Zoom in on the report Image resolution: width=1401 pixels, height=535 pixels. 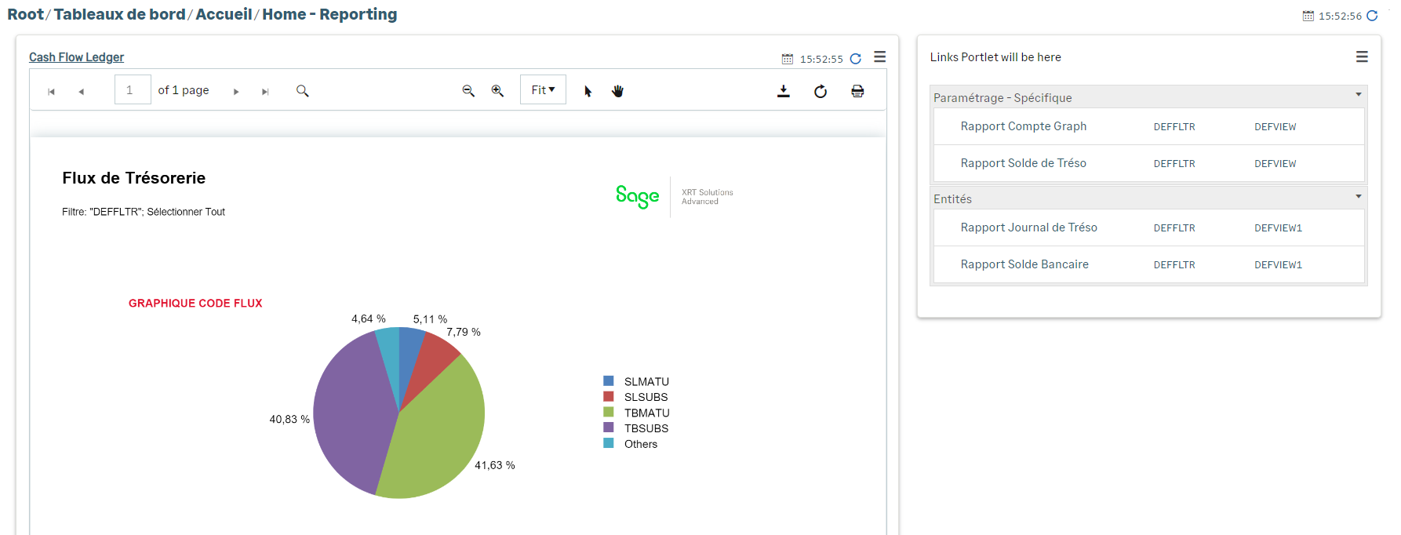pos(497,91)
